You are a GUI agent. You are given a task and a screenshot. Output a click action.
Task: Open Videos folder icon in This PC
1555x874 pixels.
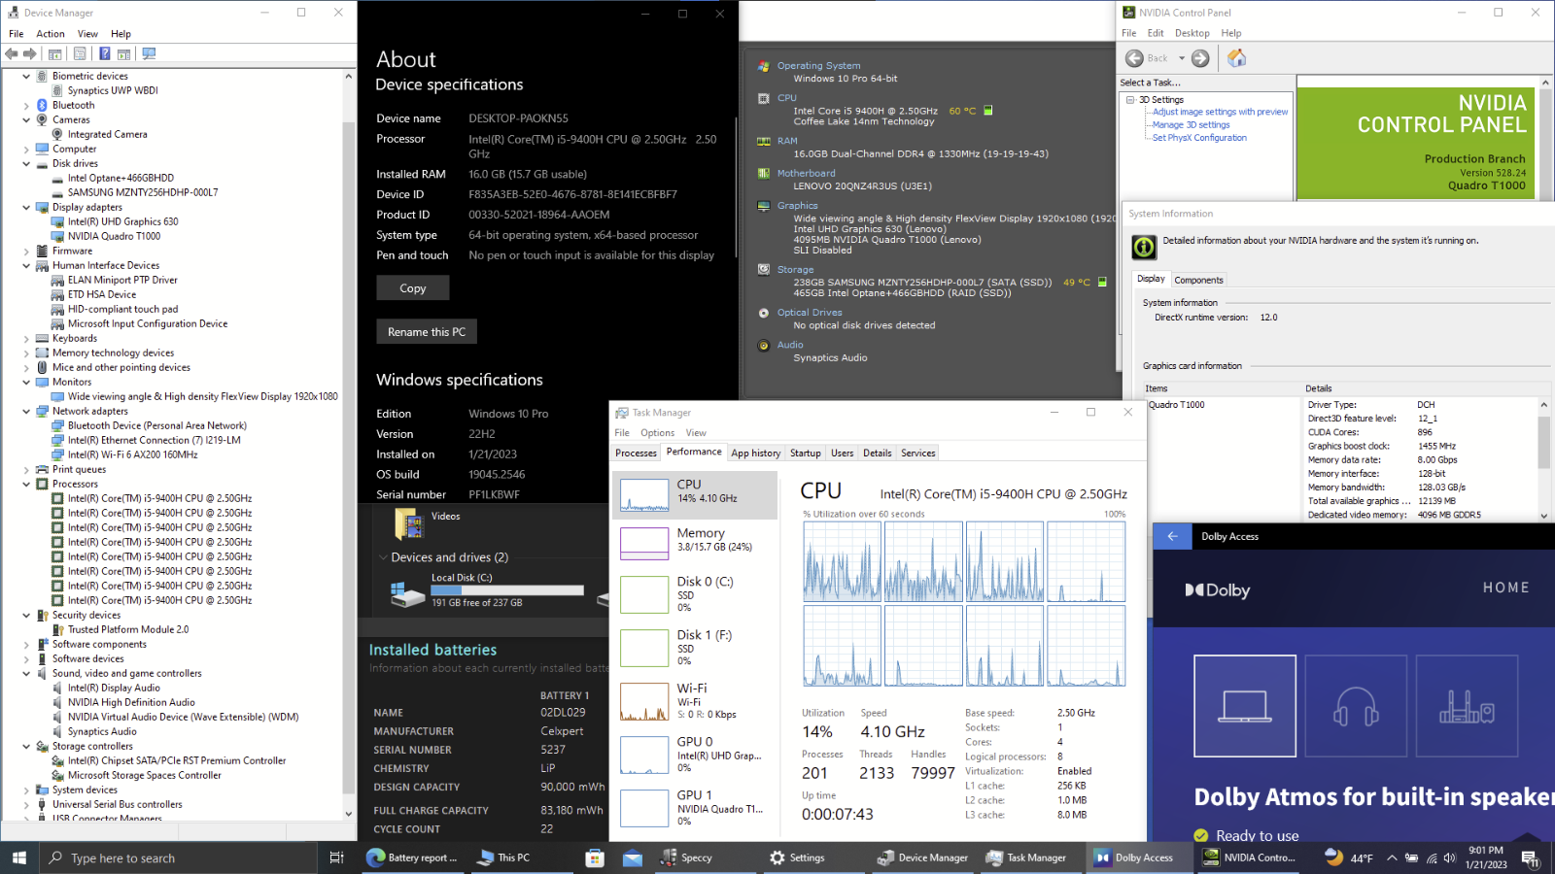[x=408, y=524]
